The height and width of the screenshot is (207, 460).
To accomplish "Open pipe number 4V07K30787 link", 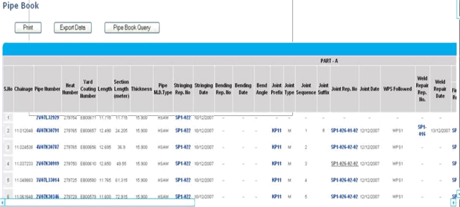I will point(47,147).
